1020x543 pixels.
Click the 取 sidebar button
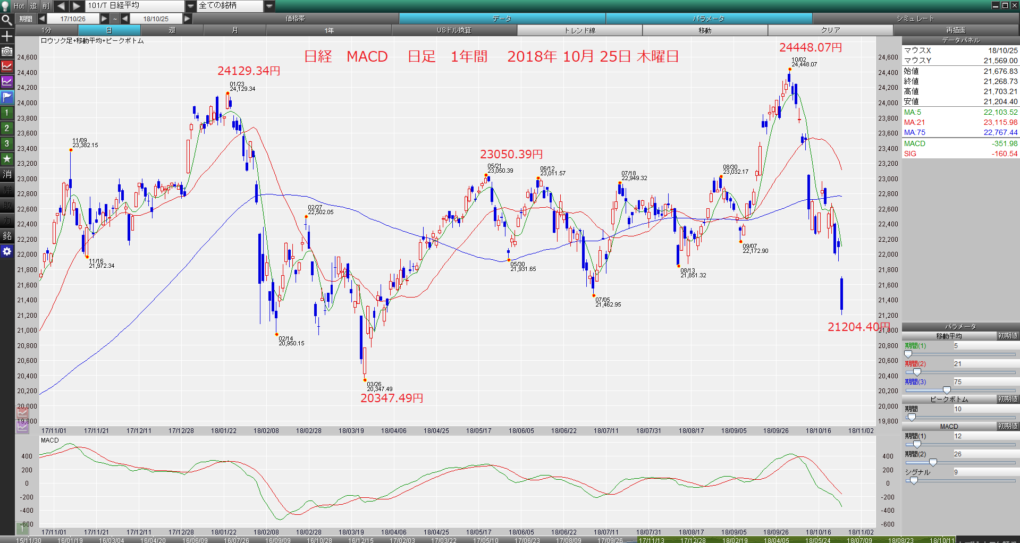point(7,205)
